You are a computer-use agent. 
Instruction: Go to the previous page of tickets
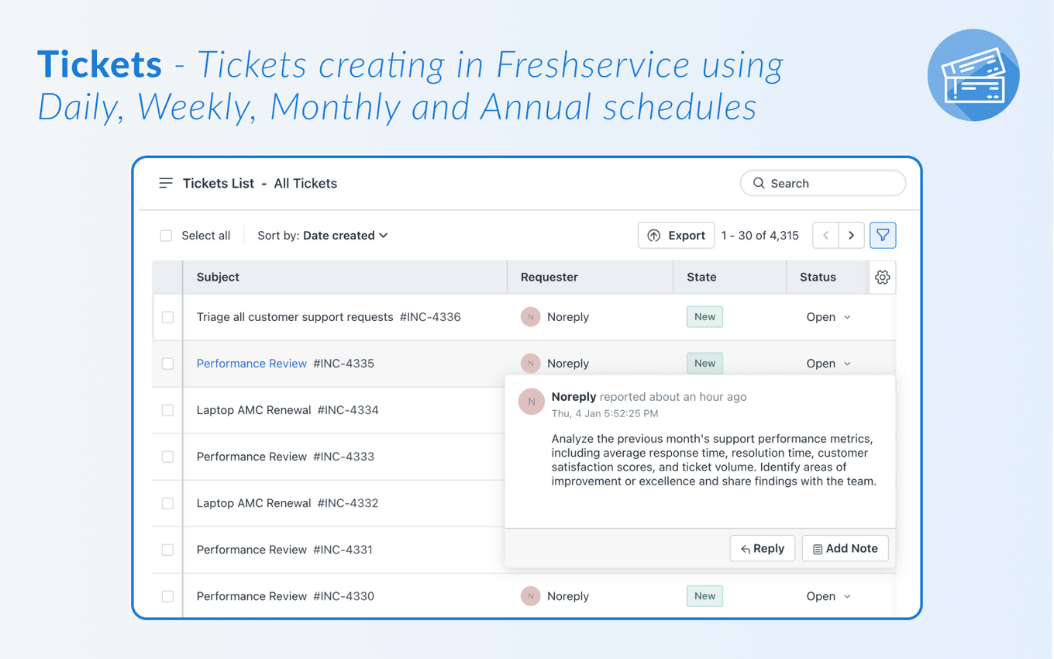[x=826, y=235]
